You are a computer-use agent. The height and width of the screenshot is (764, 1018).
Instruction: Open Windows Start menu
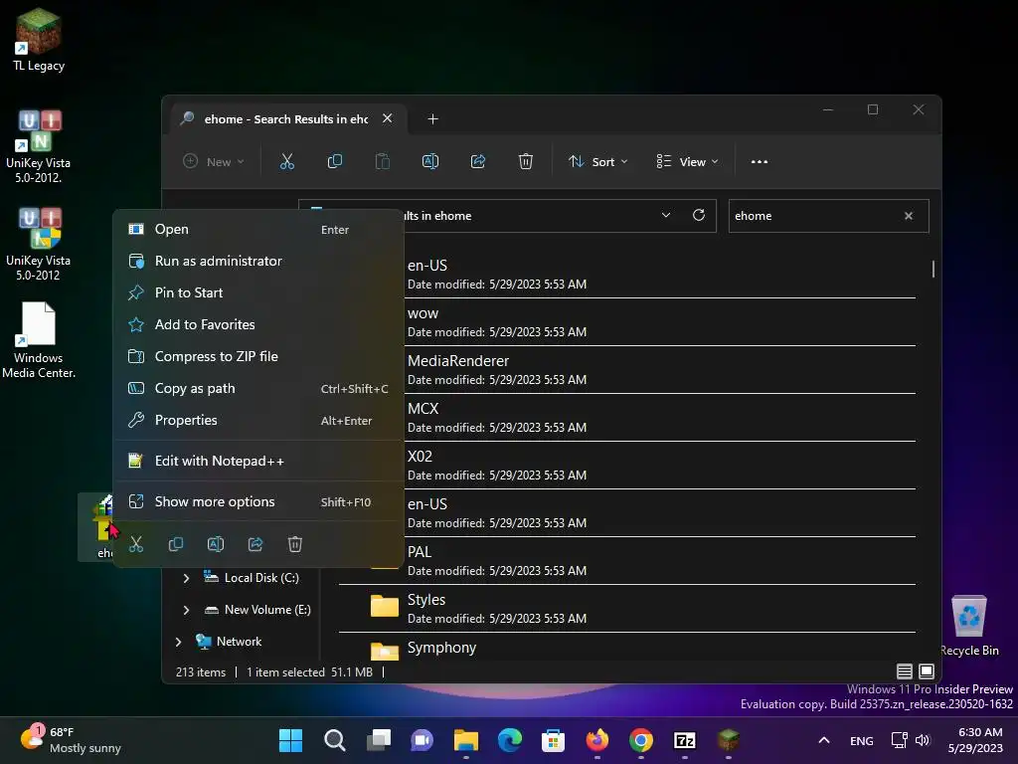(x=290, y=740)
